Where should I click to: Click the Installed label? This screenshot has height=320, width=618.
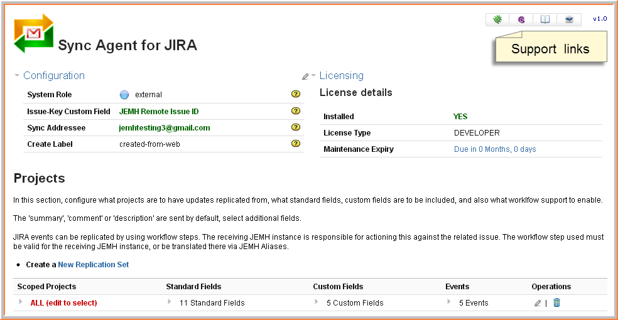click(339, 117)
